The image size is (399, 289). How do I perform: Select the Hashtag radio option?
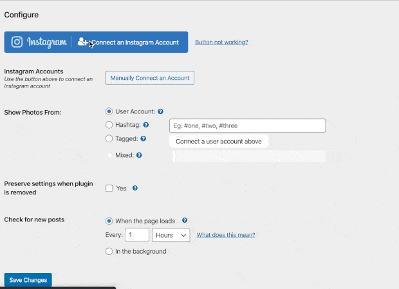click(x=109, y=125)
